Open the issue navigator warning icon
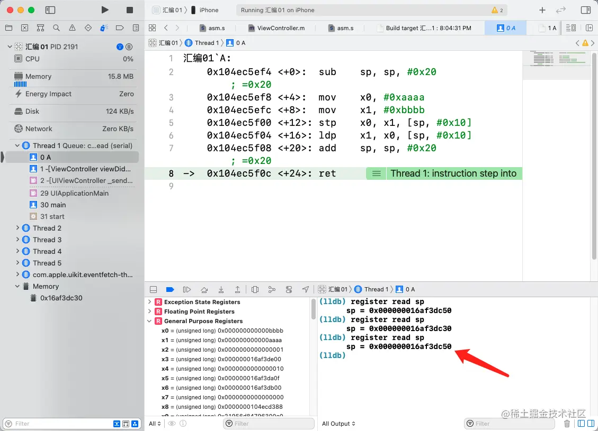 pos(72,28)
